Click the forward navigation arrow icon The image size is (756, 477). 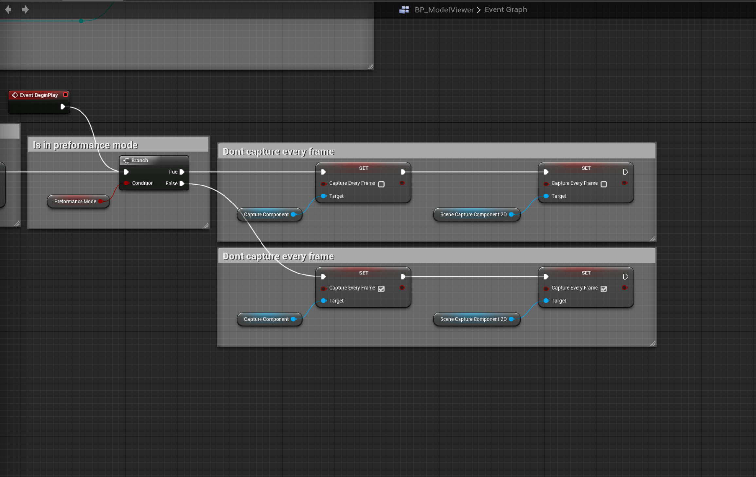click(25, 10)
